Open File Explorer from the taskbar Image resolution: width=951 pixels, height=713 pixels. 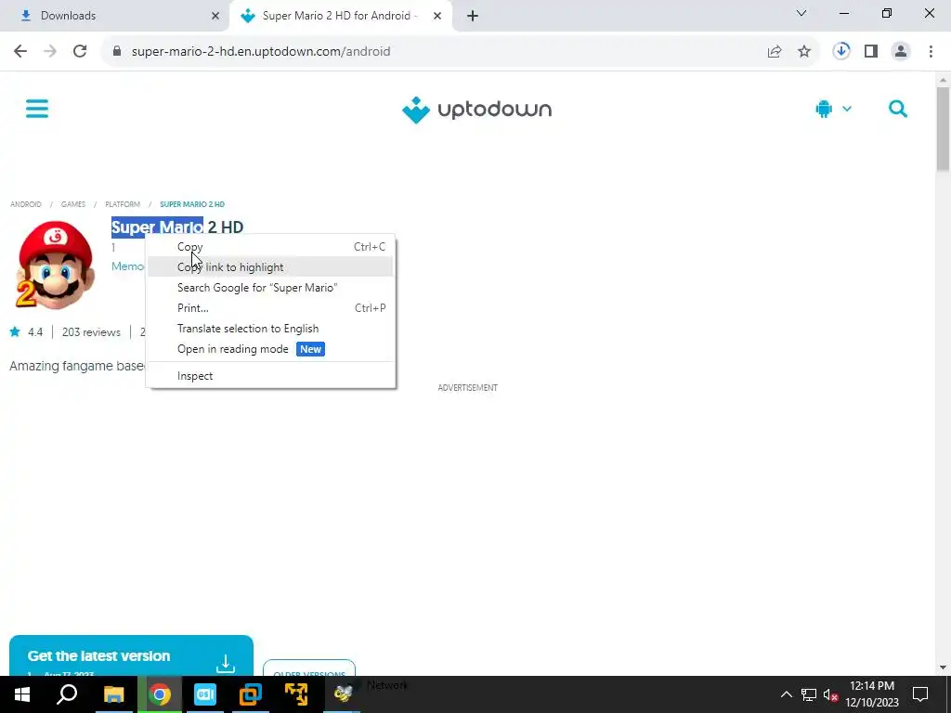(113, 694)
